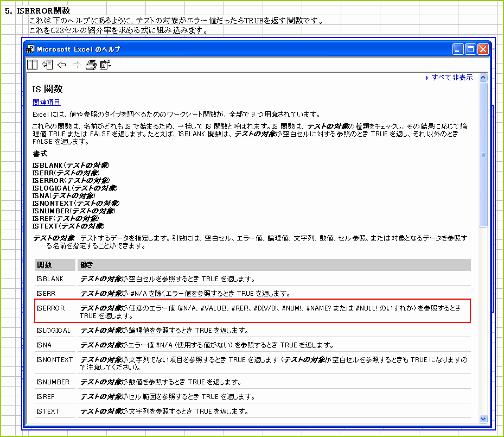Print the help topic using the Print icon
The height and width of the screenshot is (437, 504).
(90, 65)
